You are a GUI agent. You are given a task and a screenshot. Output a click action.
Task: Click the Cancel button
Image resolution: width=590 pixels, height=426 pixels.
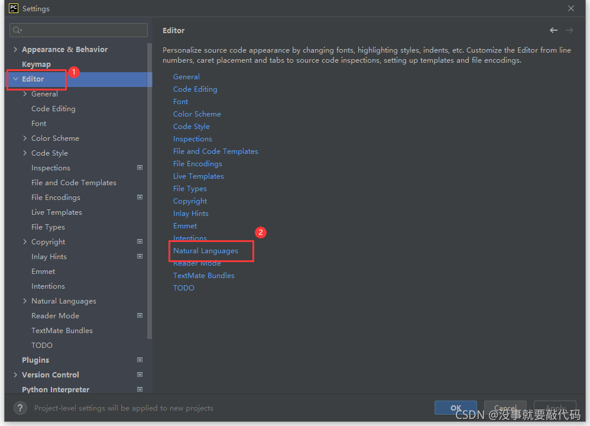[505, 408]
